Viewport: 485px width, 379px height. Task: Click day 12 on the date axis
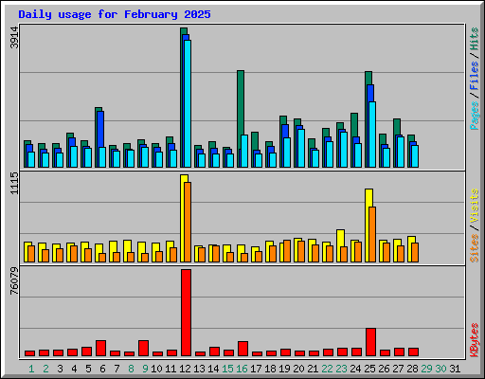[185, 369]
